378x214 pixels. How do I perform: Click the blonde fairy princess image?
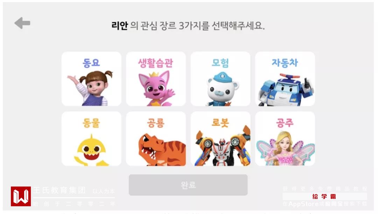(x=286, y=148)
